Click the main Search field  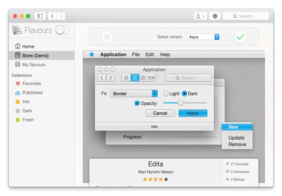tap(246, 16)
